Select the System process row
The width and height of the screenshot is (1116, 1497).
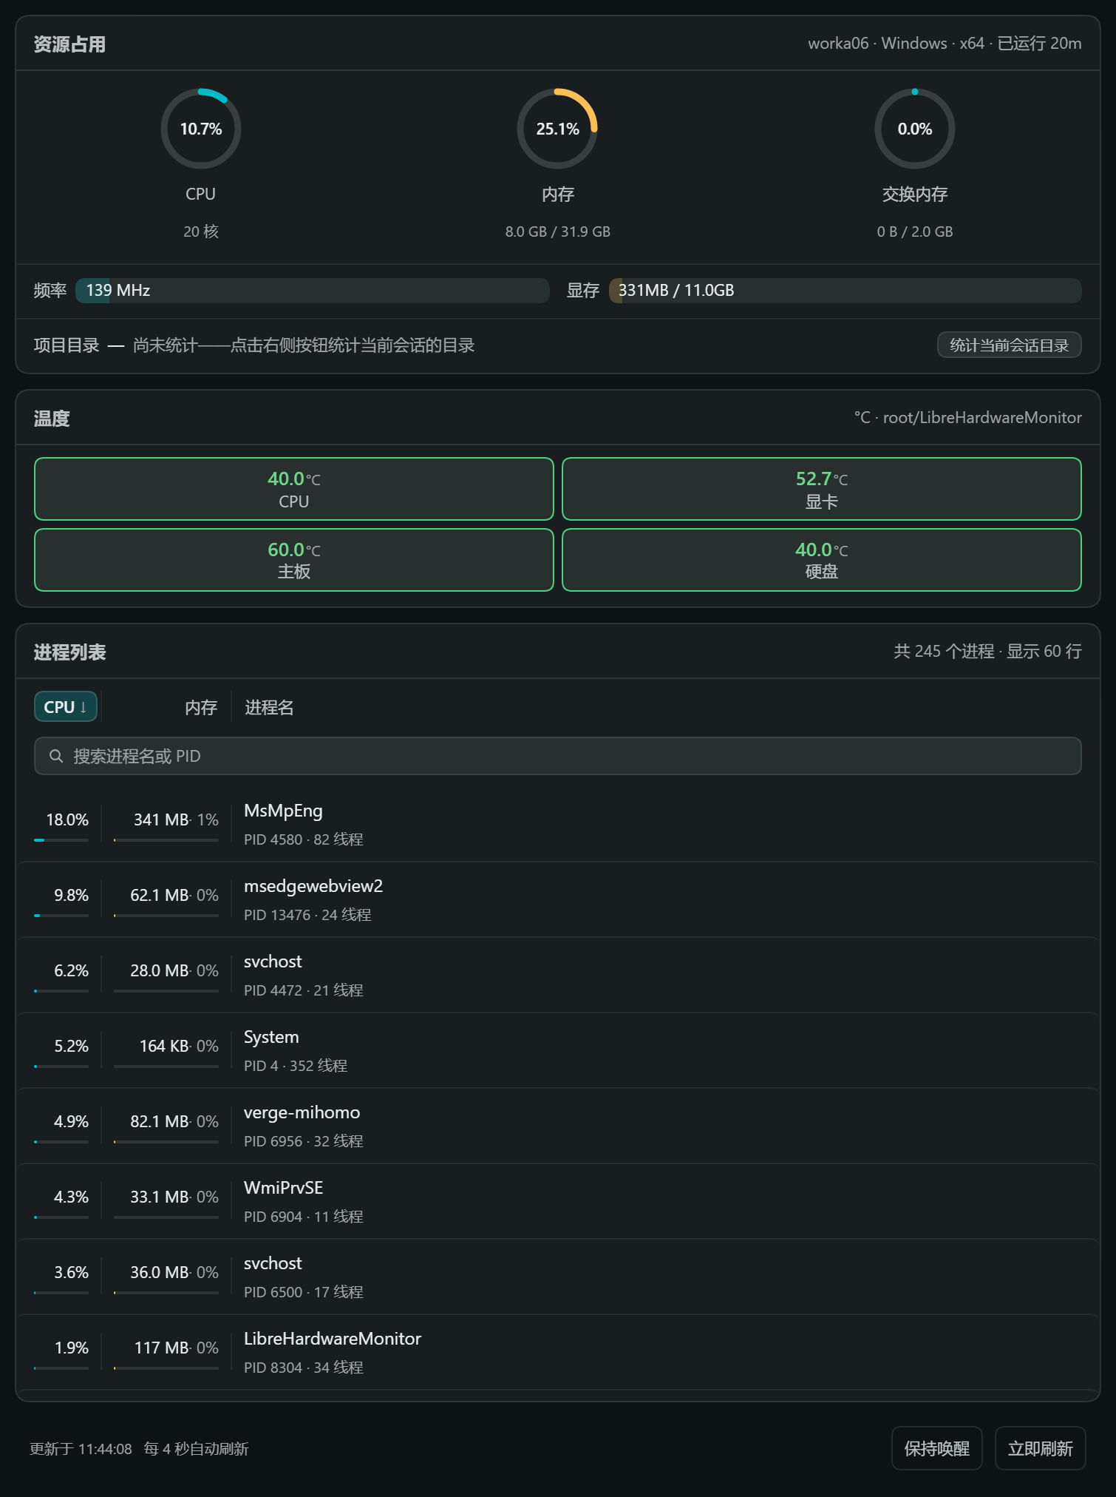coord(558,1051)
